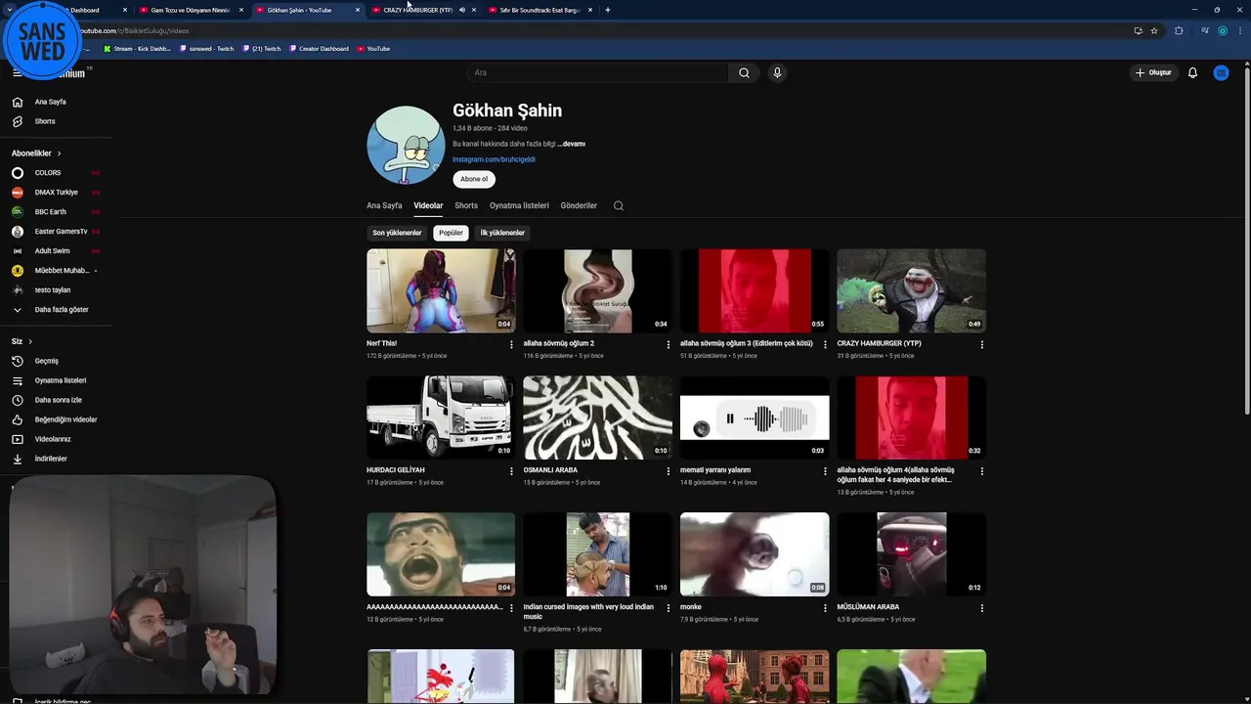Expand the Siz section header

coord(22,341)
